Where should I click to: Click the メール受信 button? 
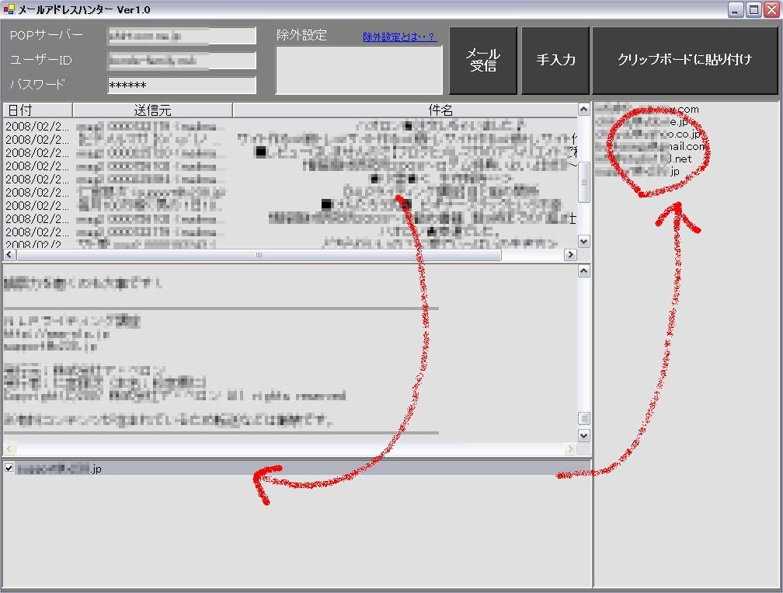(x=483, y=60)
